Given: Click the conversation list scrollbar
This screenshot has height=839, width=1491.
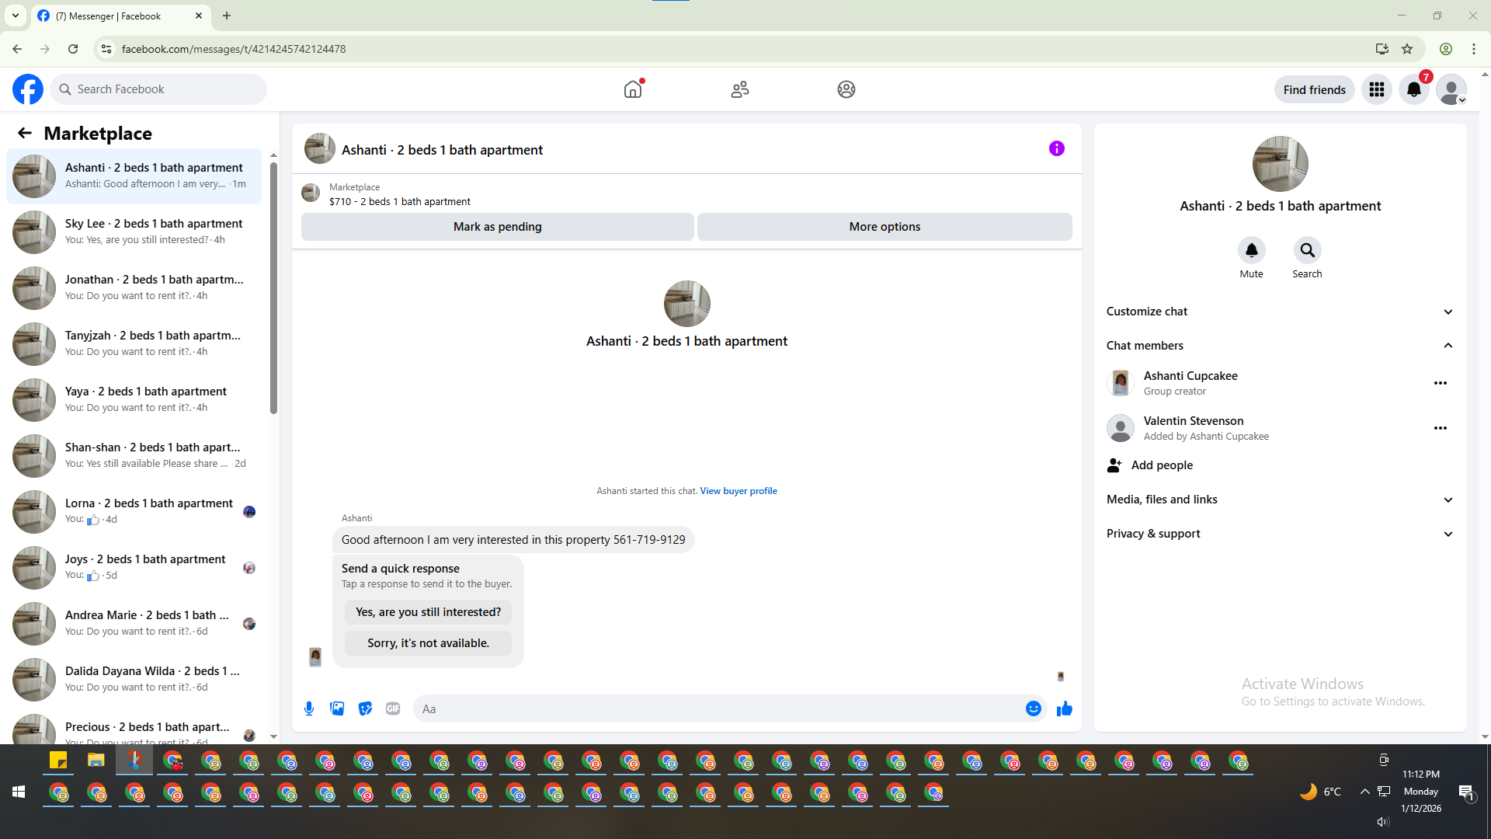Looking at the screenshot, I should [273, 287].
